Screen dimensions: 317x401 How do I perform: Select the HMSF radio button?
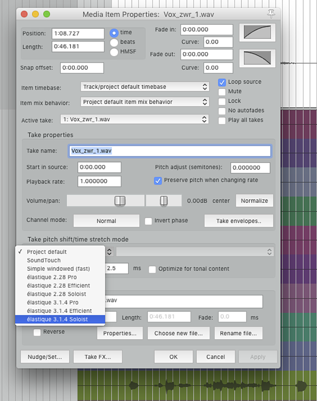[114, 52]
